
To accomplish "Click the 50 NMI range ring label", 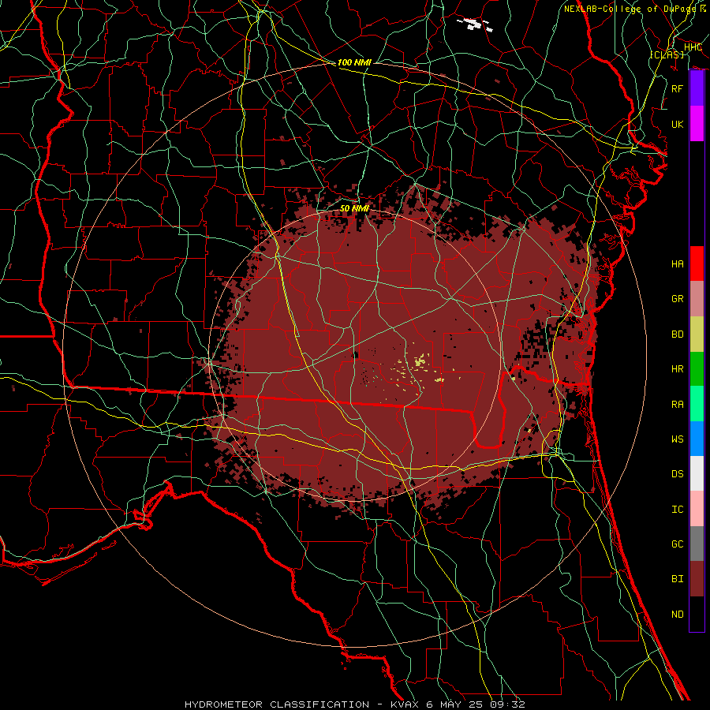I will pyautogui.click(x=354, y=208).
